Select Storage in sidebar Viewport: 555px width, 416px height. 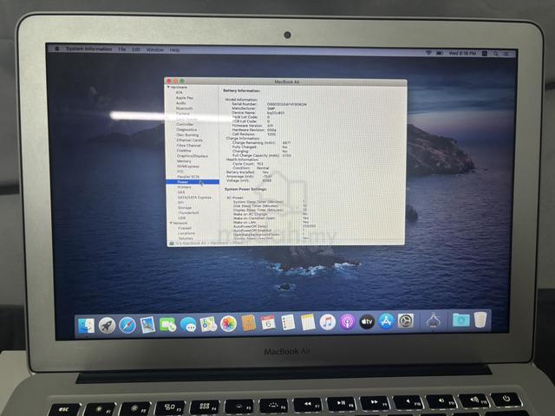(185, 208)
